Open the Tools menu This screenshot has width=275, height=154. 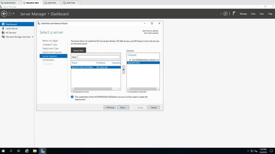(x=253, y=14)
